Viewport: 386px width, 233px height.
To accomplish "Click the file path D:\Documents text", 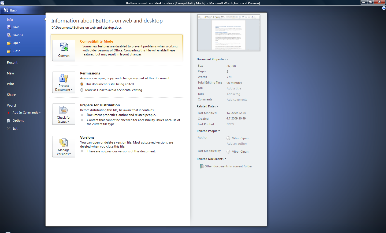I will (86, 28).
